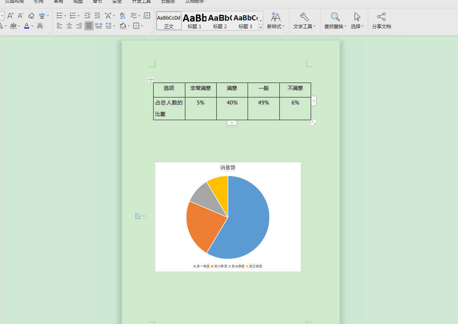Click the increase font size icon

pos(11,16)
